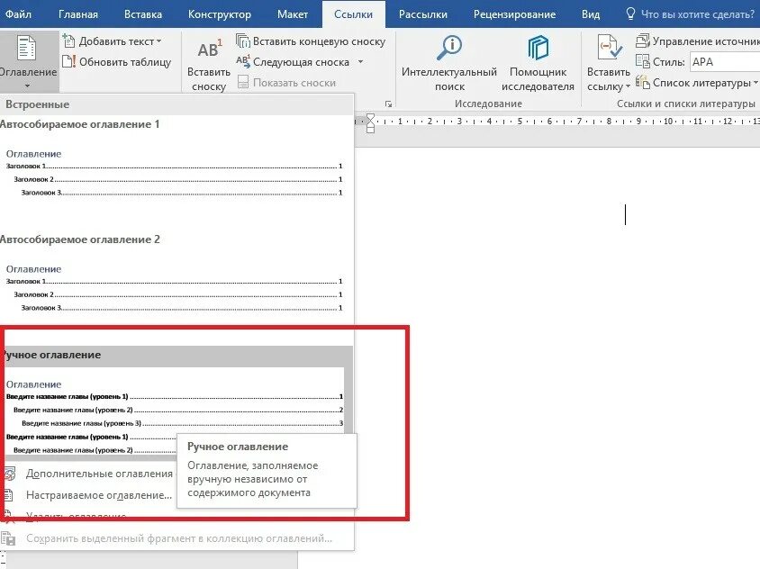Switch to the Вид tab
The width and height of the screenshot is (760, 569).
[x=591, y=14]
